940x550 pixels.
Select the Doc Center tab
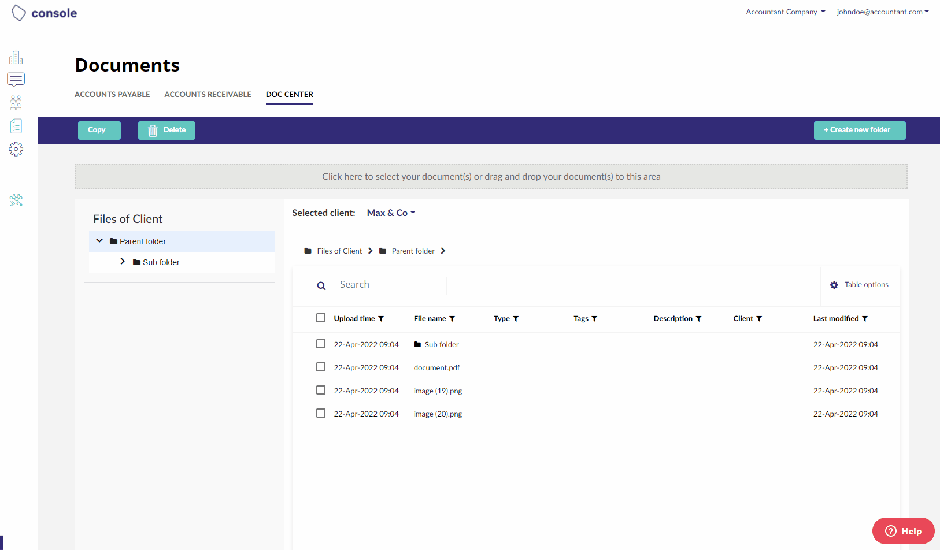tap(290, 94)
